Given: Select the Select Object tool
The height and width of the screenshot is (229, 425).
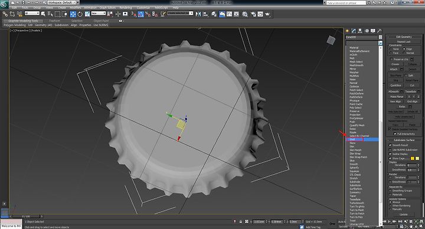Looking at the screenshot, I should click(43, 14).
